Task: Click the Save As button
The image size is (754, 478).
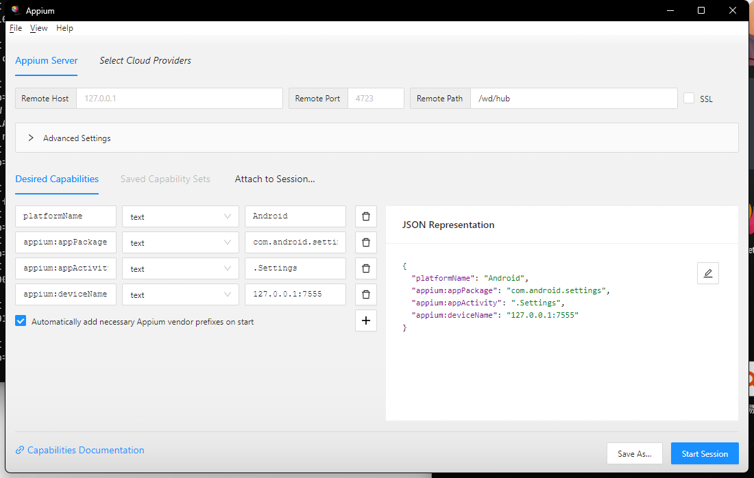Action: [x=635, y=453]
